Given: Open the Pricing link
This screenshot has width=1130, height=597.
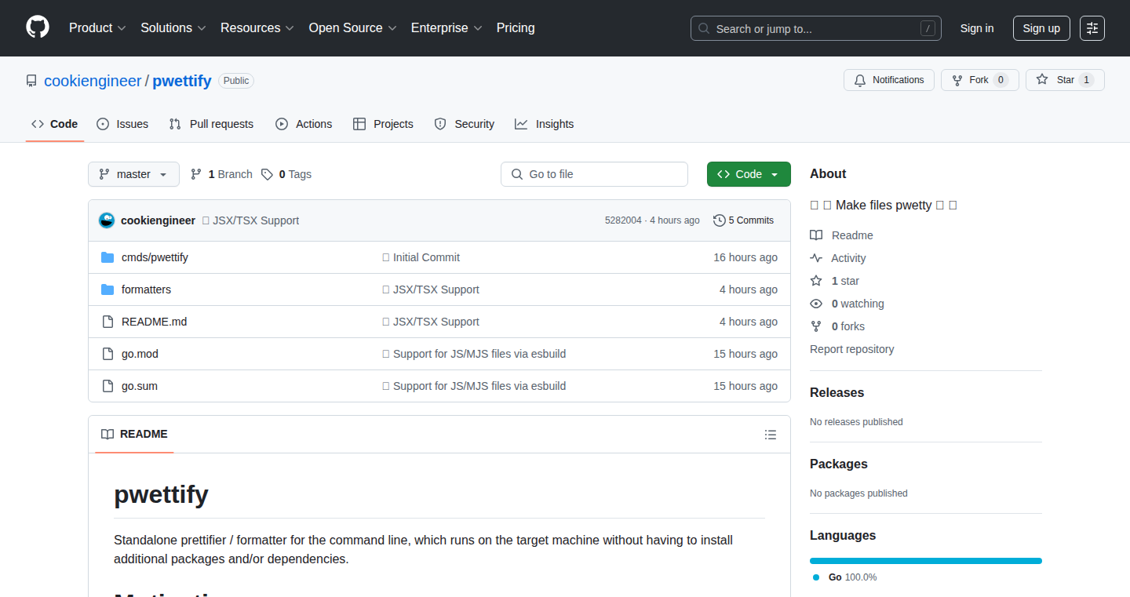Looking at the screenshot, I should point(516,27).
